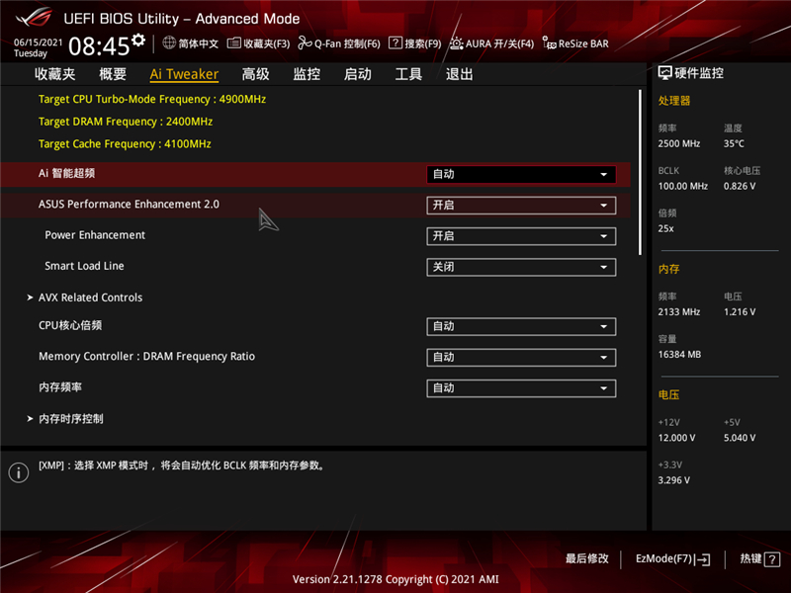This screenshot has height=593, width=791.
Task: Click the 35°C temperature value
Action: click(x=734, y=143)
